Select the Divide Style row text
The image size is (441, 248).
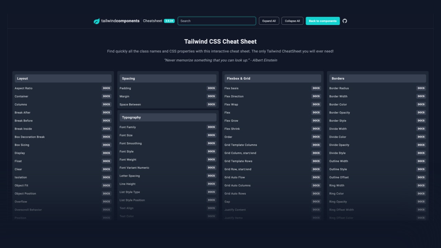pyautogui.click(x=337, y=153)
